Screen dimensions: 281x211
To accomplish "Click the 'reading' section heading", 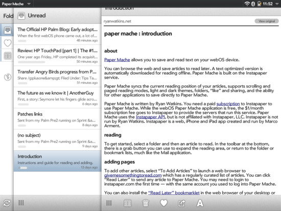I will tap(113, 135).
